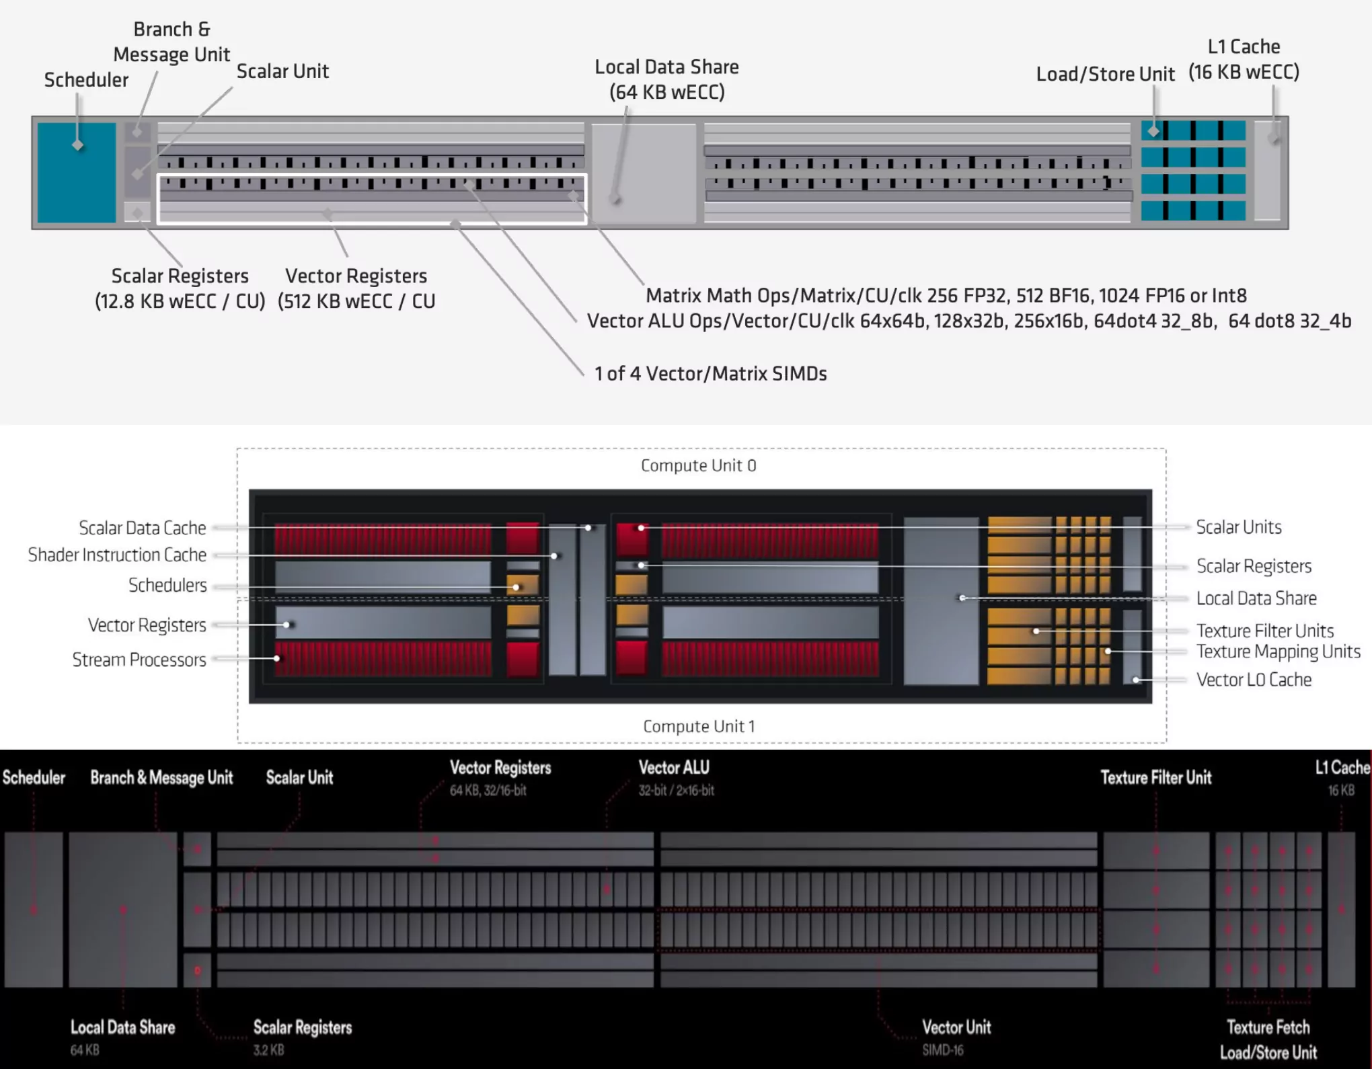1372x1069 pixels.
Task: Click the "Texture Mapping Units" label
Action: (1279, 651)
